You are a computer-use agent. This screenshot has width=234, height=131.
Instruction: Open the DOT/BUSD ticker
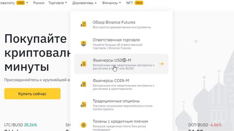(205, 125)
